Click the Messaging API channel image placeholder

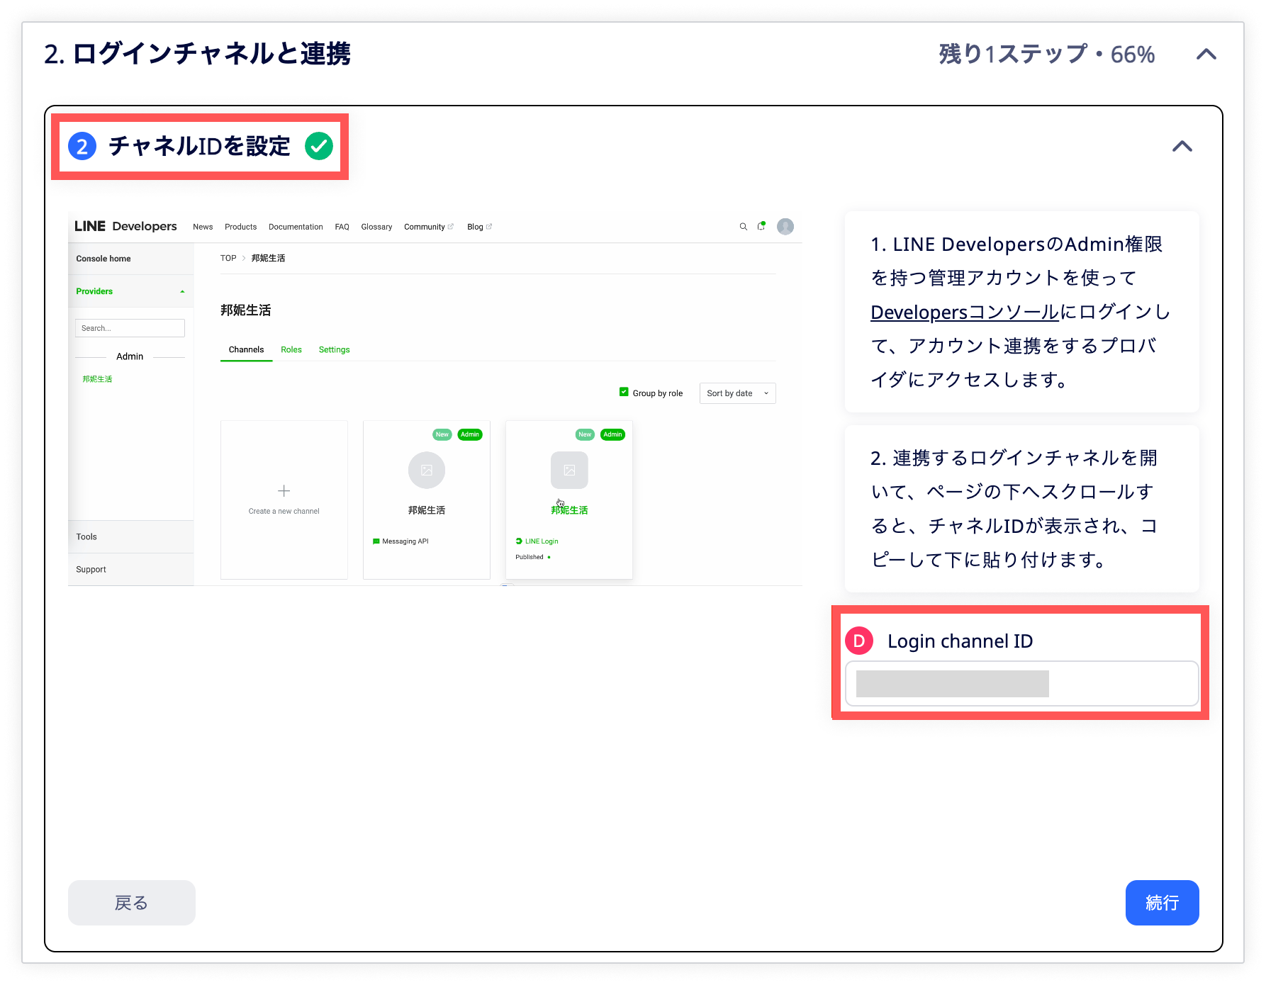point(427,470)
